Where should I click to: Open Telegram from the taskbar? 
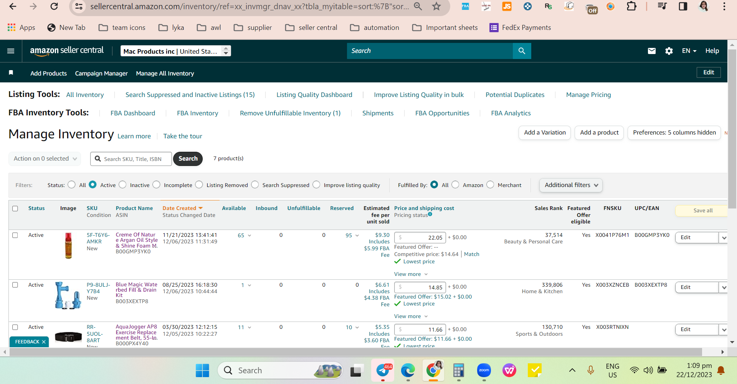[383, 371]
